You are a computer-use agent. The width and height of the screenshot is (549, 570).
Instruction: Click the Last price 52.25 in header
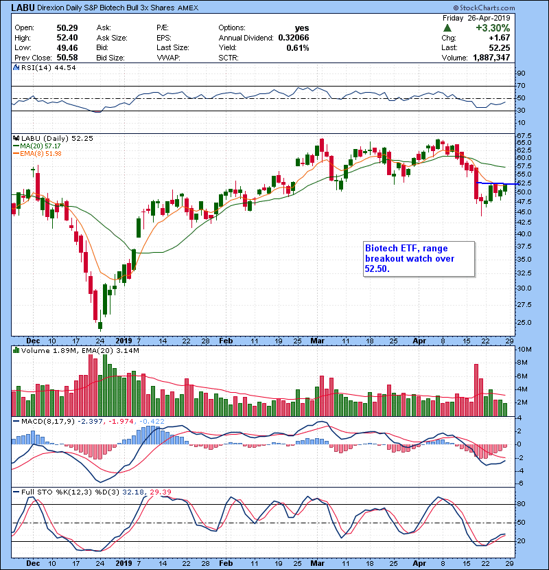pyautogui.click(x=500, y=47)
